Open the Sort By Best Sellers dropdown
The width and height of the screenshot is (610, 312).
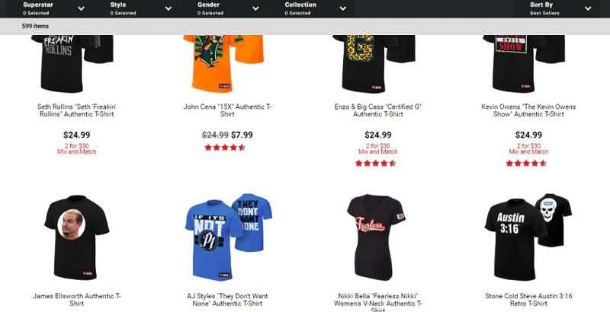[x=562, y=8]
